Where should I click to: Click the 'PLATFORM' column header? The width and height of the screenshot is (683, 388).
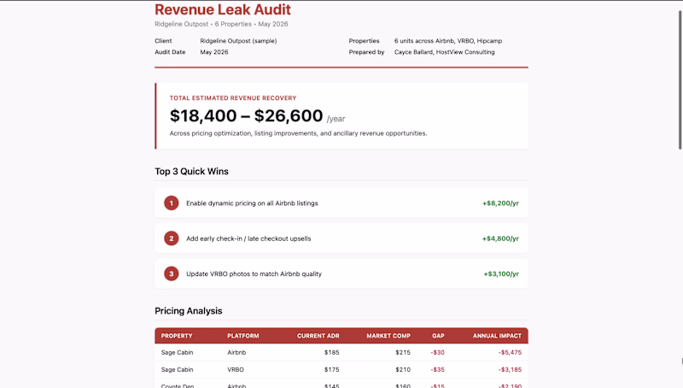pyautogui.click(x=243, y=336)
